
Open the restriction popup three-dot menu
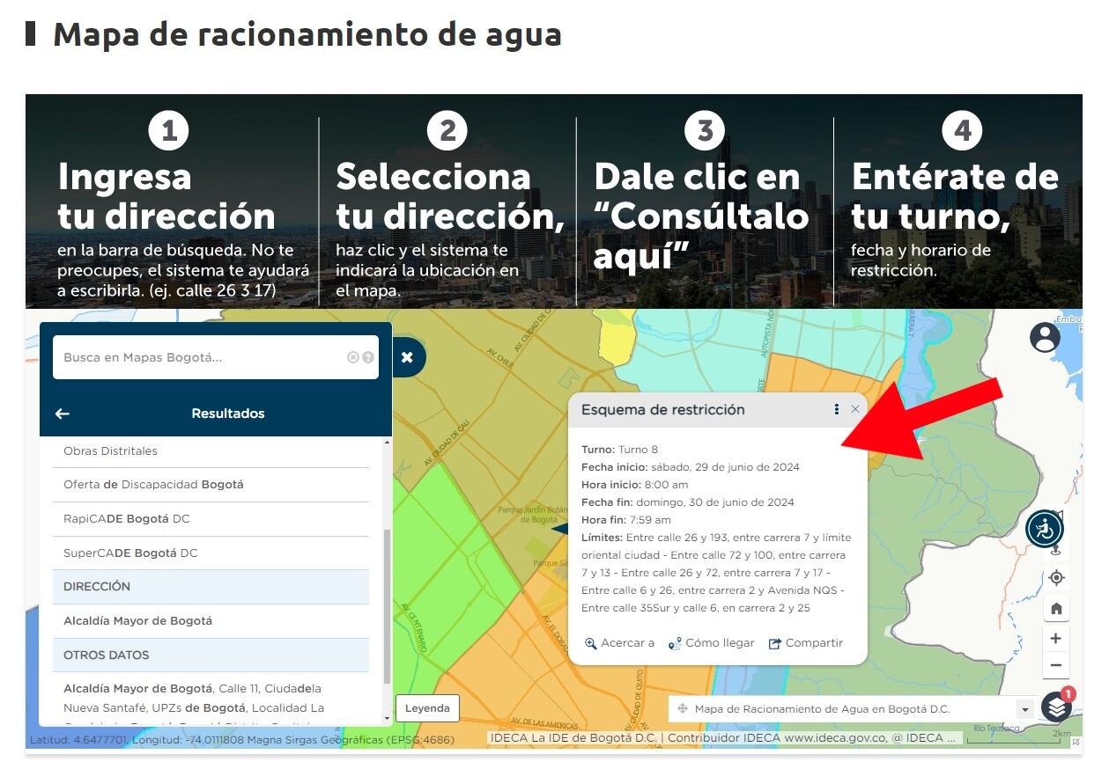point(836,409)
